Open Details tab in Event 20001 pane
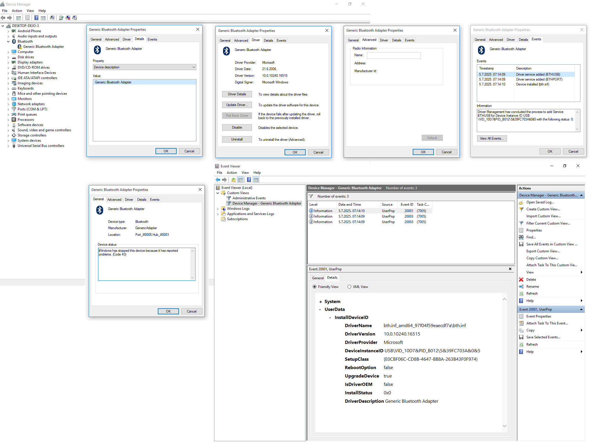This screenshot has width=594, height=445. tap(332, 278)
